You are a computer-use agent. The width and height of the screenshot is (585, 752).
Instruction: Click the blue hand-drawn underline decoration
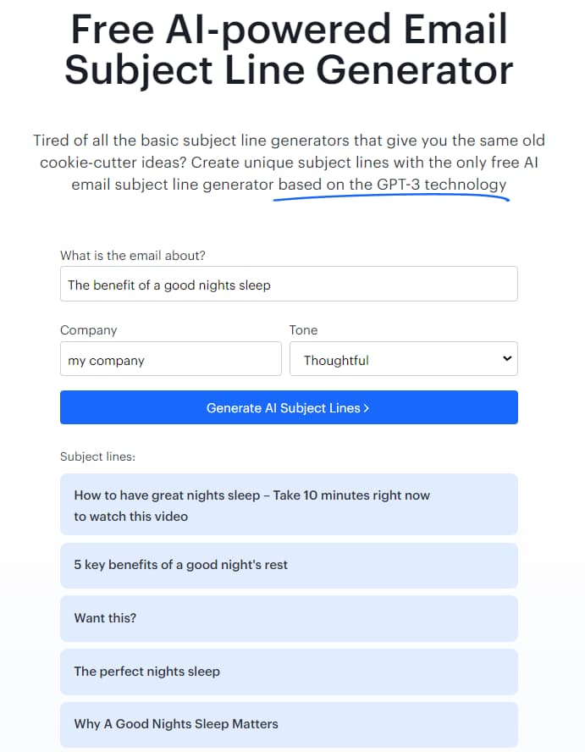(393, 198)
